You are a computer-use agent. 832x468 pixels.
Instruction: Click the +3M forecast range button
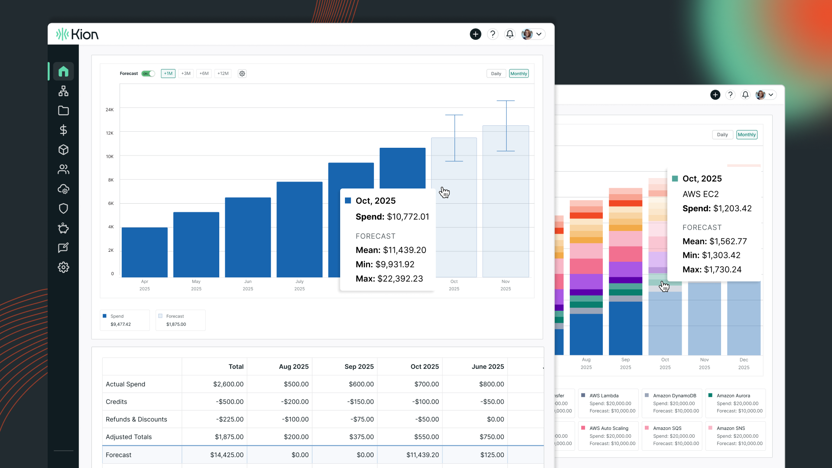click(x=186, y=74)
